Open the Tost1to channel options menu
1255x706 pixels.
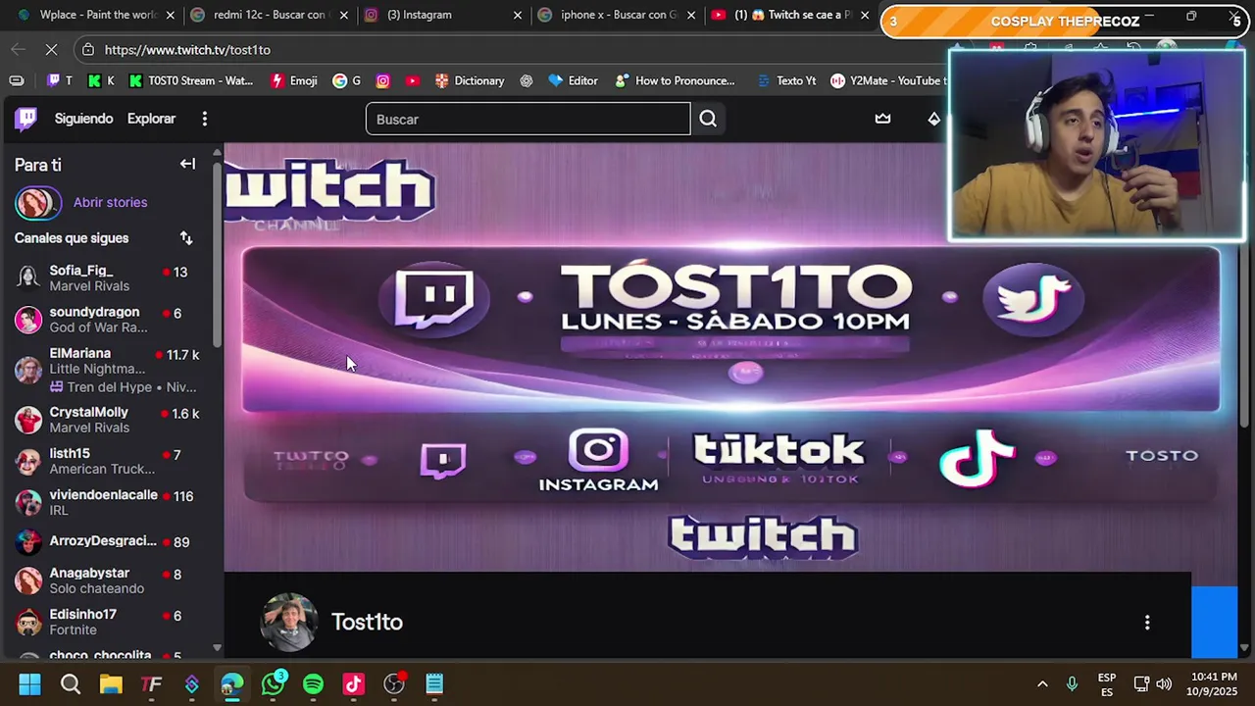coord(1147,622)
